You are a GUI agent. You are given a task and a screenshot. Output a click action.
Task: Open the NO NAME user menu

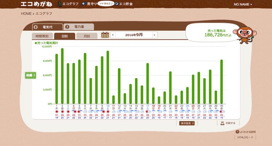[x=243, y=4]
